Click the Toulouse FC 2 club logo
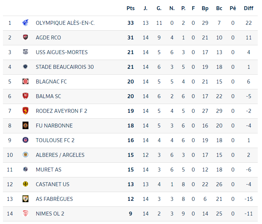This screenshot has width=262, height=224. [25, 140]
